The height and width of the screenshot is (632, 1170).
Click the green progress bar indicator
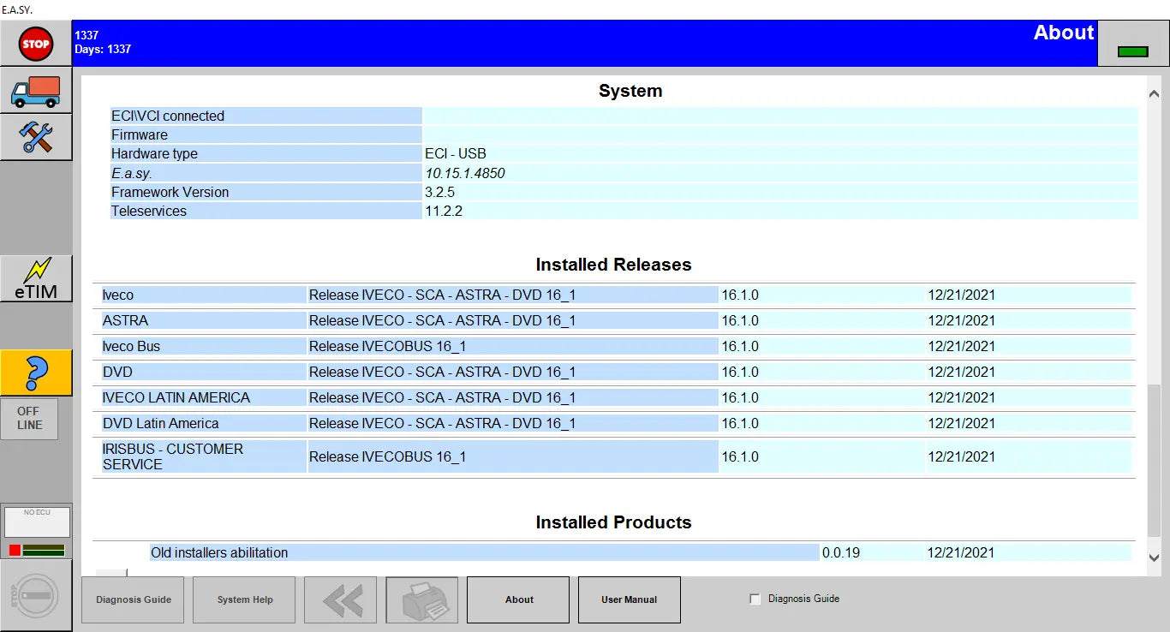tap(43, 552)
